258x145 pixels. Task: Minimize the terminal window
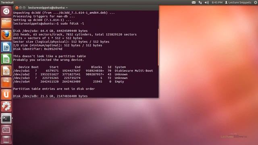[21, 8]
